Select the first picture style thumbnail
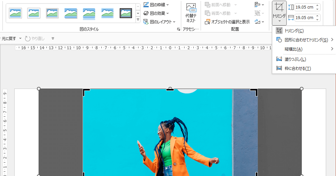 click(15, 13)
